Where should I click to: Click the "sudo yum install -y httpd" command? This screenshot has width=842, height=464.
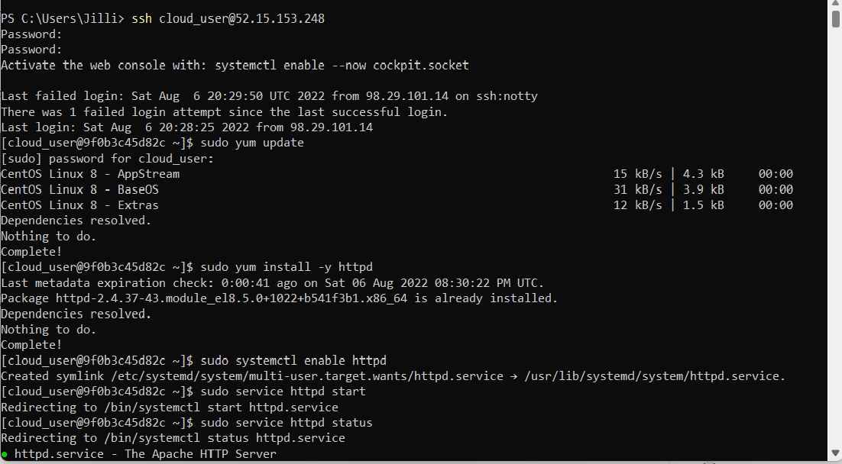tap(287, 267)
